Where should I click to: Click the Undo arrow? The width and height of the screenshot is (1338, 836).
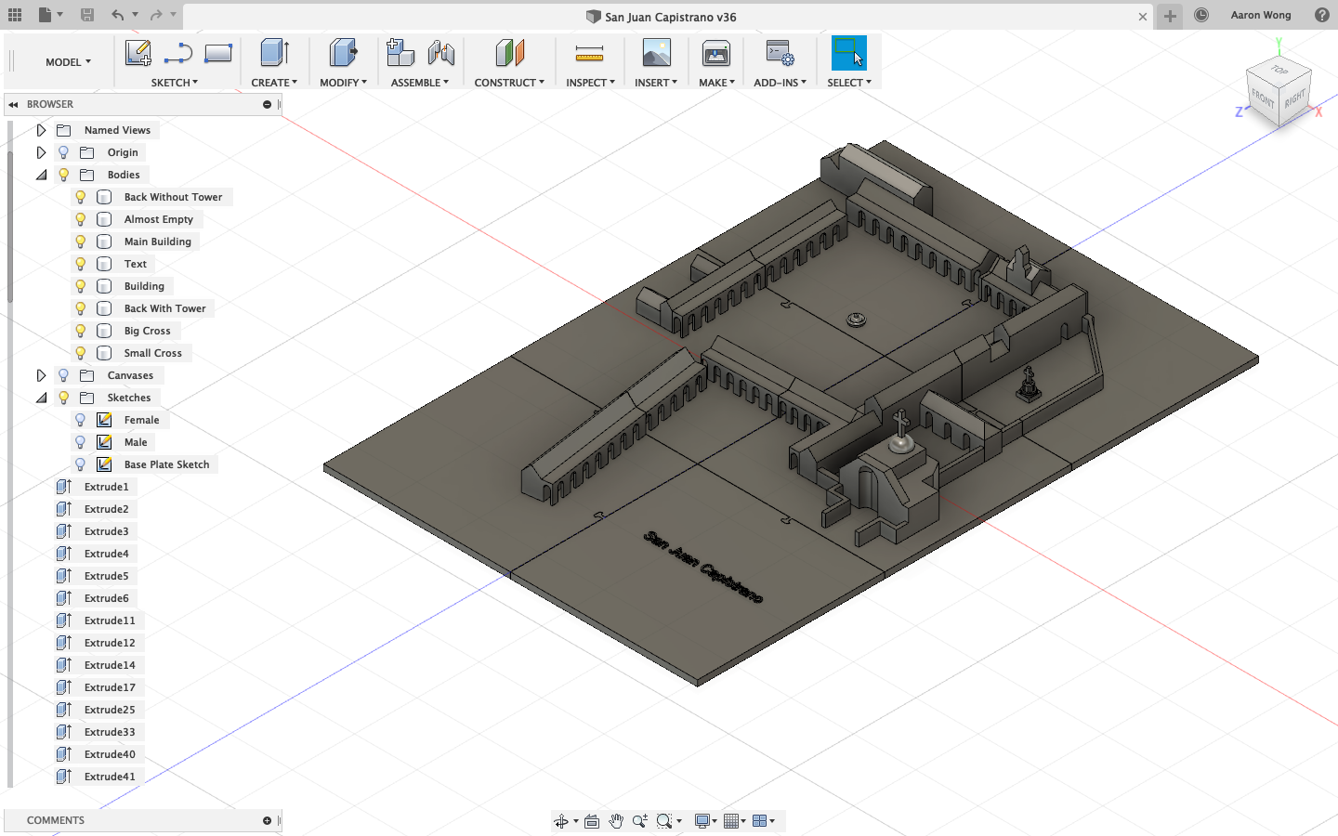[118, 15]
